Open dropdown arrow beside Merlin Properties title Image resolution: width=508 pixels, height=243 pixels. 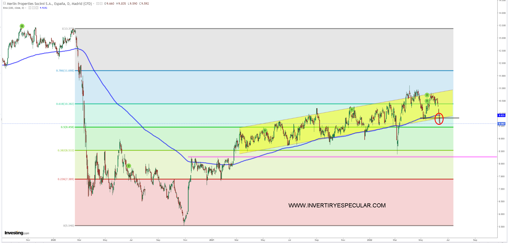point(94,4)
